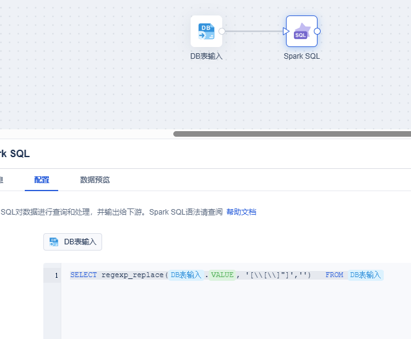Click the DB icon inside DB表输入 button

tap(54, 242)
